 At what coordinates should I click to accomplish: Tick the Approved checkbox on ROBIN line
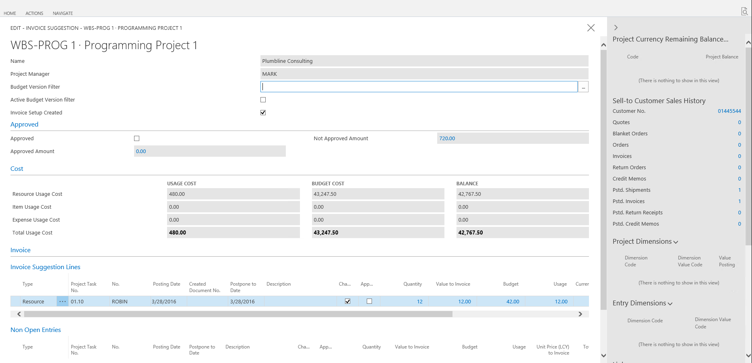[369, 301]
